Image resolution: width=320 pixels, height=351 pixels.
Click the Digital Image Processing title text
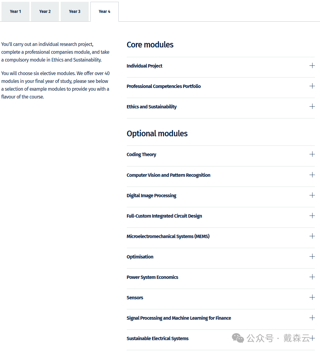tap(151, 195)
